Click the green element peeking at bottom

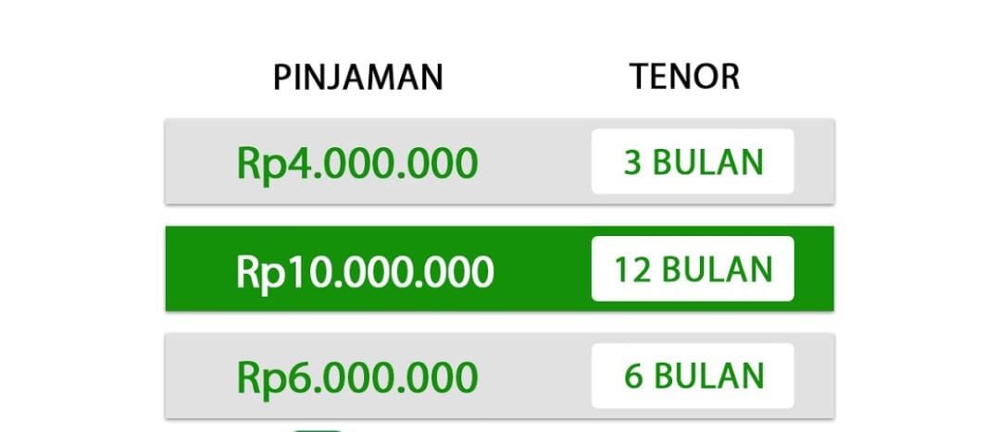pyautogui.click(x=317, y=430)
